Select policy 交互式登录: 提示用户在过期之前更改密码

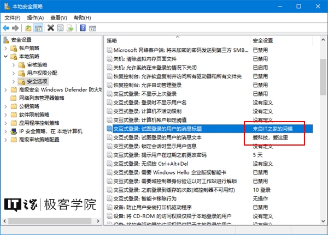pos(160,155)
